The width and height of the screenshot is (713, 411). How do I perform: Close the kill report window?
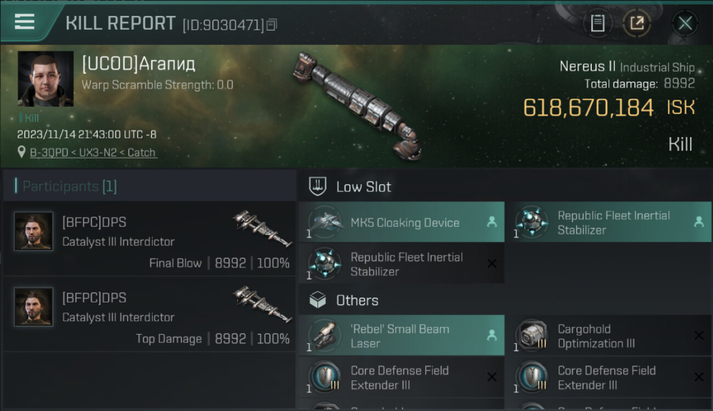pyautogui.click(x=685, y=23)
